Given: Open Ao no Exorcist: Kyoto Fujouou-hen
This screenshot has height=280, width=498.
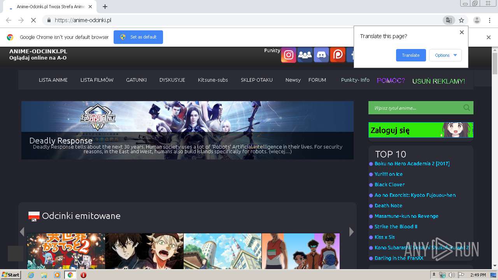Looking at the screenshot, I should [415, 195].
